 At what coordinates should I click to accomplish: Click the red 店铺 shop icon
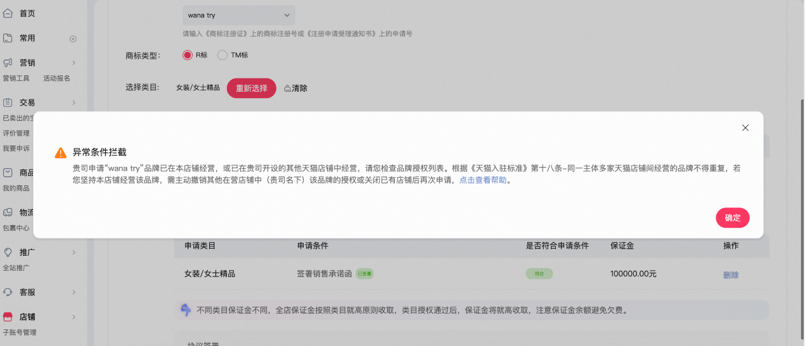(x=8, y=317)
